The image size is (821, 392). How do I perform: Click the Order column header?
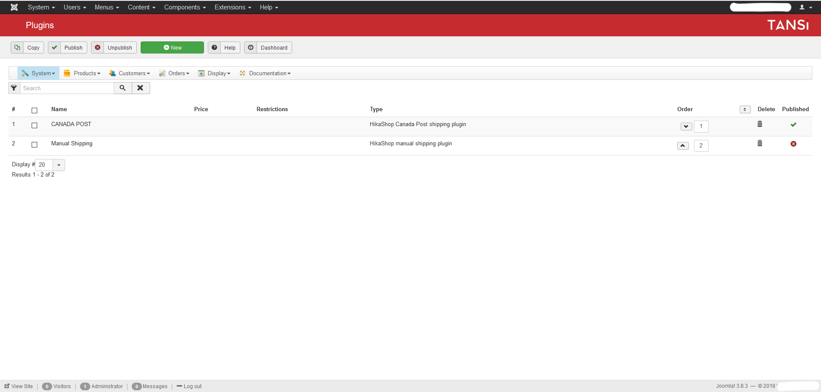pos(685,109)
